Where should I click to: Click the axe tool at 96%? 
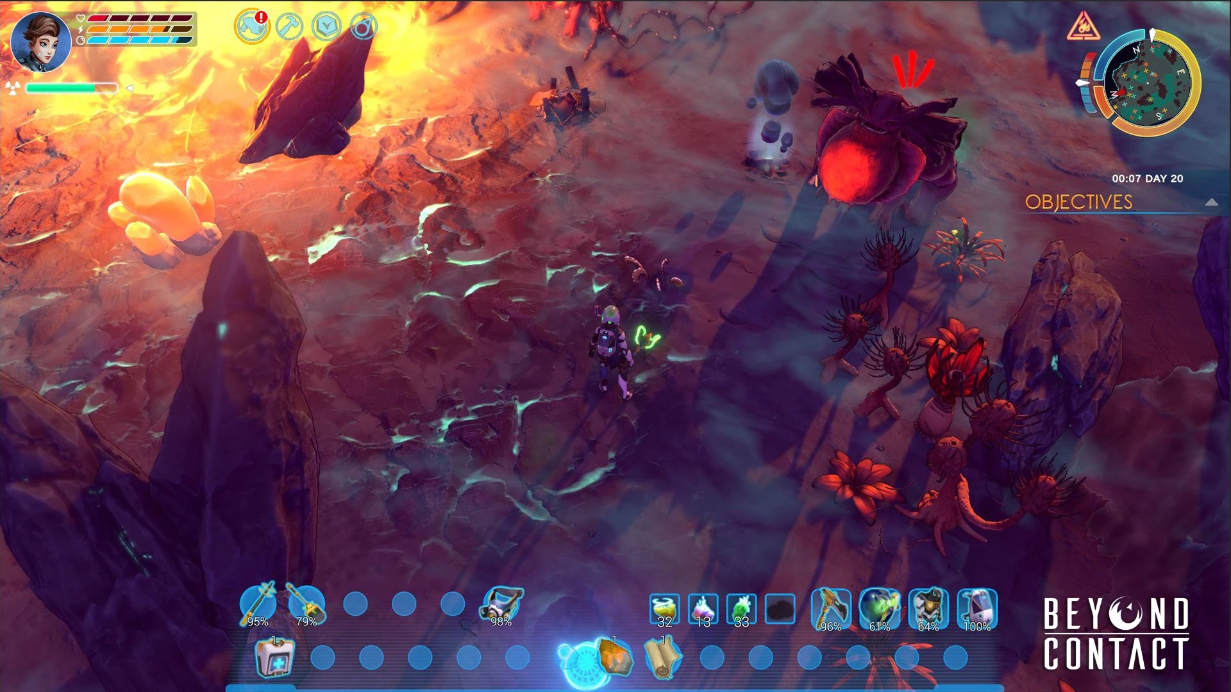pyautogui.click(x=831, y=609)
